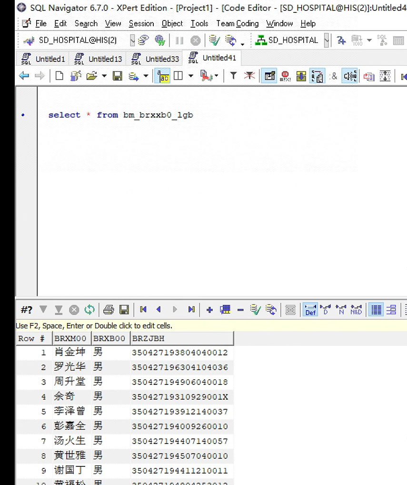
Task: Toggle the record form view layout button
Action: 391,310
